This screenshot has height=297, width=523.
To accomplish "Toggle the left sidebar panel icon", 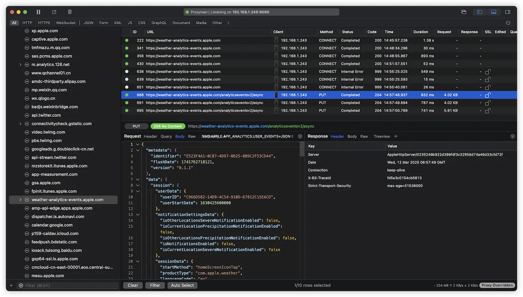I will point(480,12).
